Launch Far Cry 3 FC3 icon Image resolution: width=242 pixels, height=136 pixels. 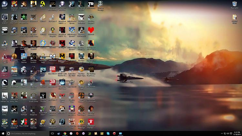(43, 71)
